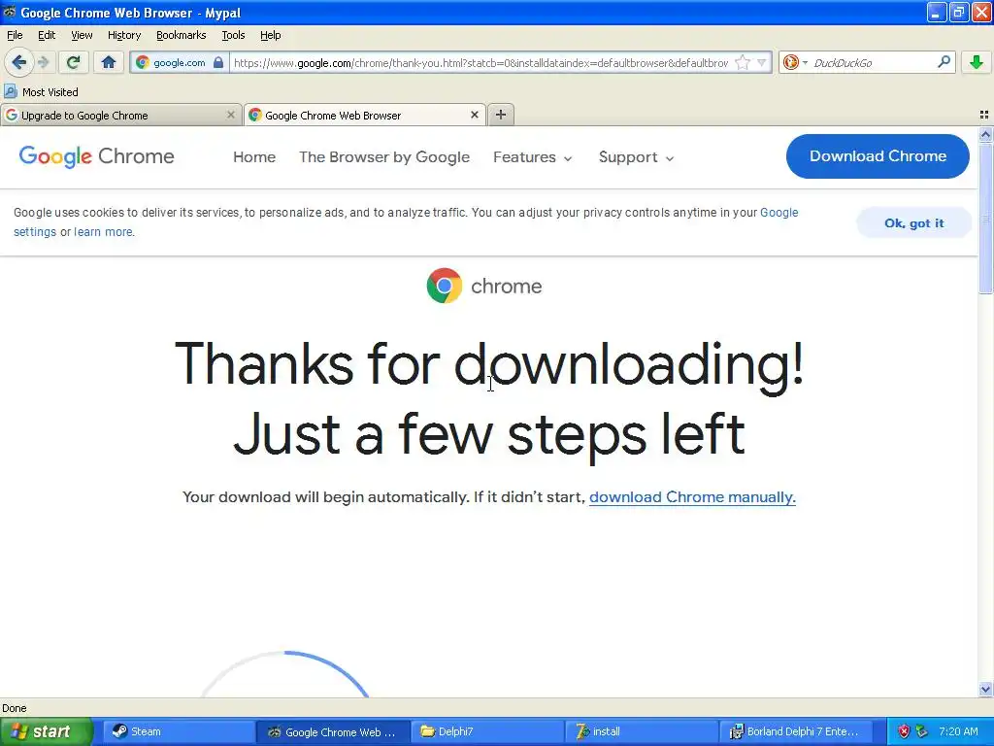Expand the search engine selector arrow

point(805,63)
